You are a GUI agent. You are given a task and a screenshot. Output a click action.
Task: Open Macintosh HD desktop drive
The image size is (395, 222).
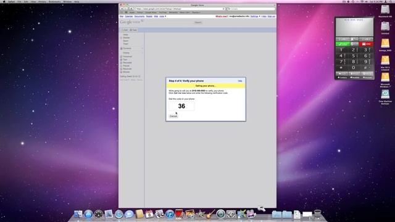385,10
